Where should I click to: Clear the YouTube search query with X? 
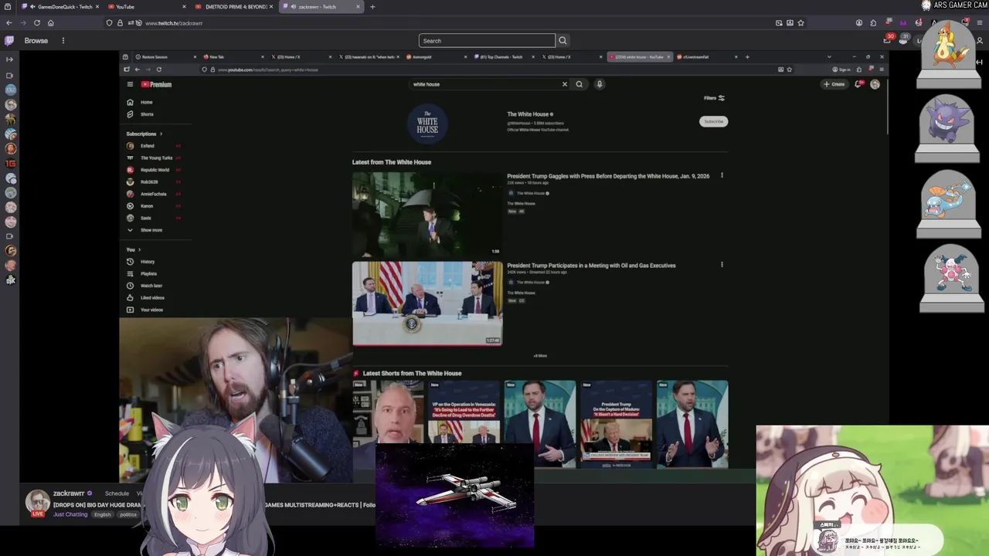tap(564, 84)
